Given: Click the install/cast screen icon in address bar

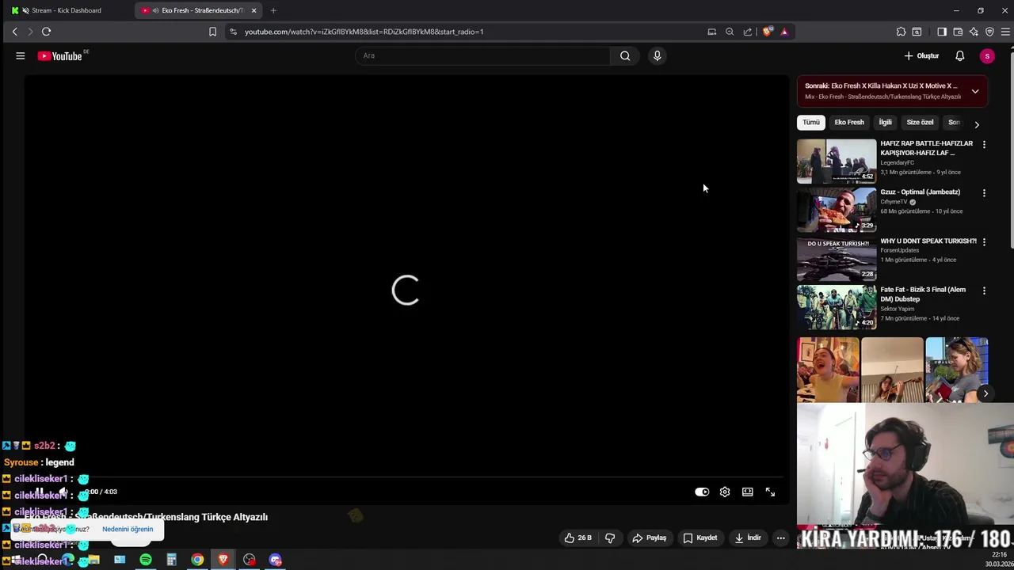Looking at the screenshot, I should 711,32.
